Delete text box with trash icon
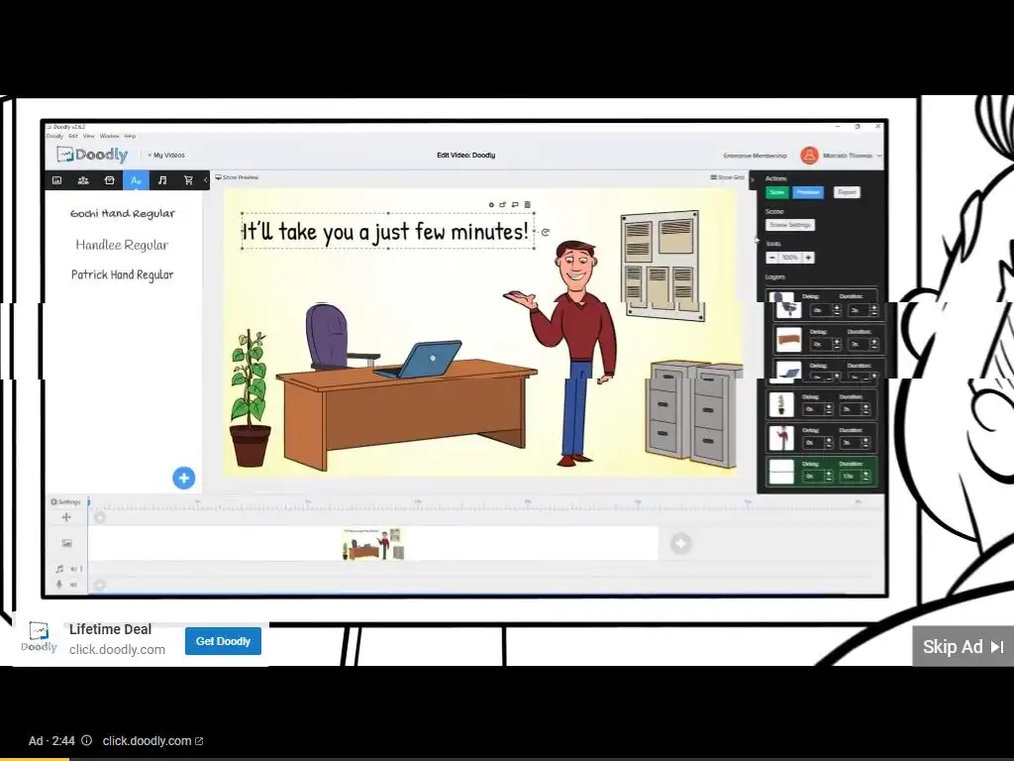 coord(527,204)
